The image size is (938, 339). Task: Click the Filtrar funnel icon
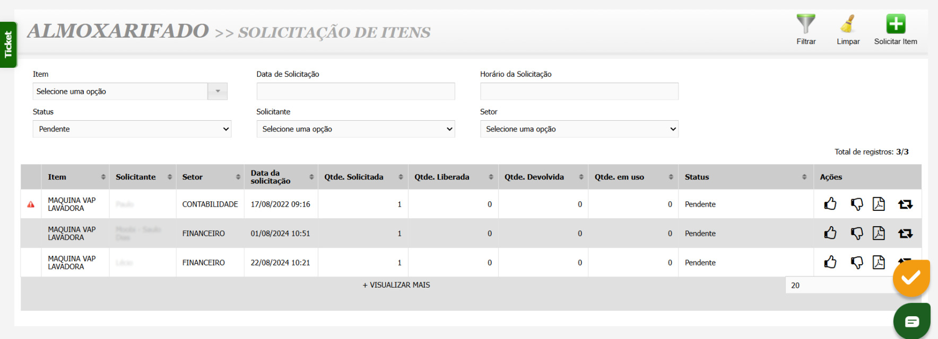coord(805,24)
